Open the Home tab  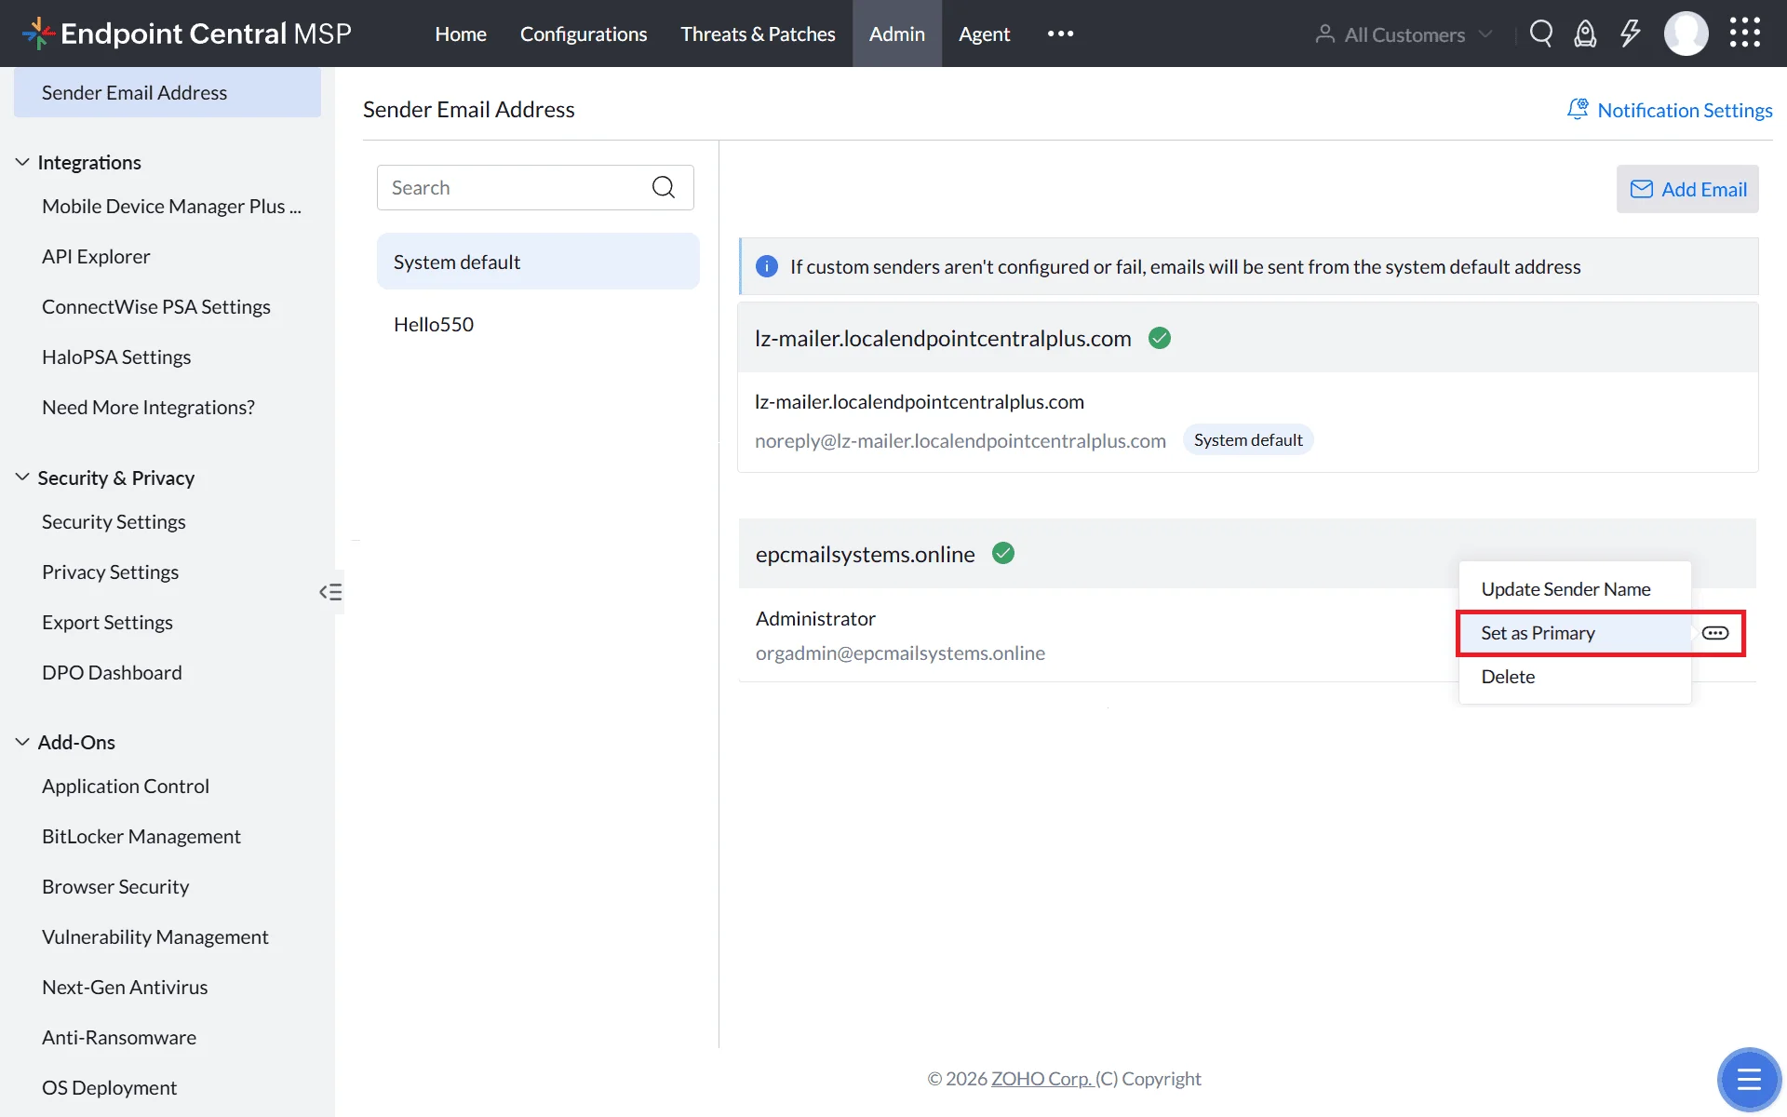click(x=461, y=34)
